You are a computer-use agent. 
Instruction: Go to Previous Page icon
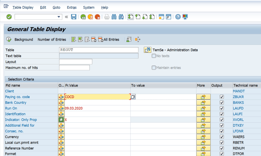(138, 17)
